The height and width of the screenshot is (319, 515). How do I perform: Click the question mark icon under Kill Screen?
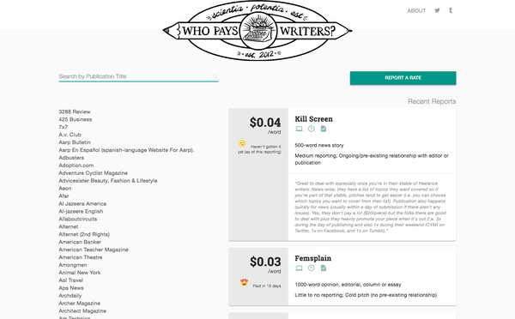(x=312, y=129)
